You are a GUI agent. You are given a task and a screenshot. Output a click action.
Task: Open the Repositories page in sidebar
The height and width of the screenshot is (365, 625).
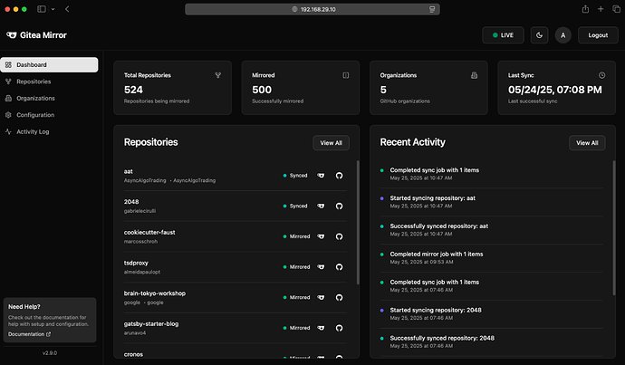(34, 82)
